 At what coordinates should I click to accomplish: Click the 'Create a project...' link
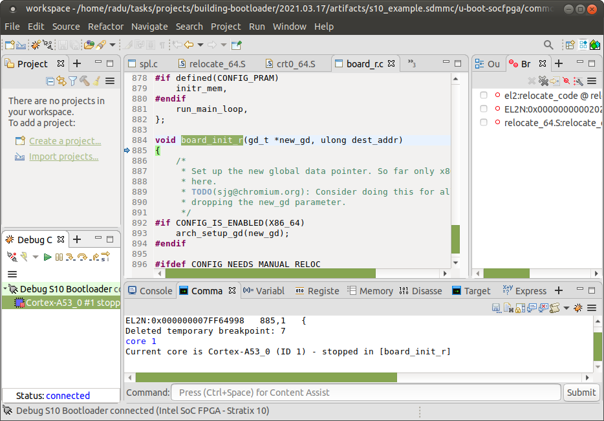65,140
